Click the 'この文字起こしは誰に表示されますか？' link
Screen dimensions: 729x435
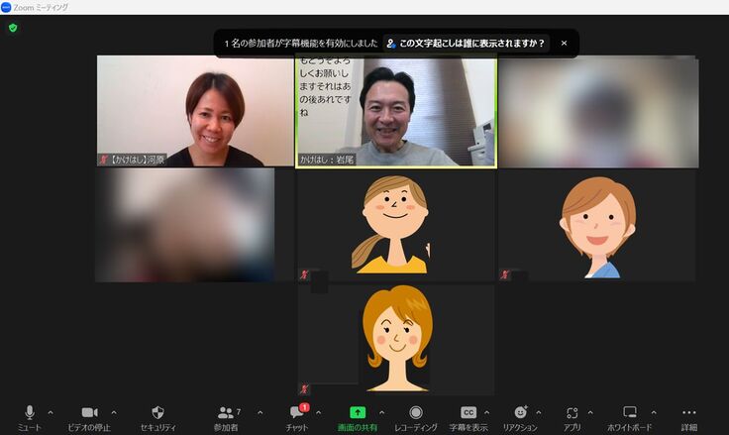tap(465, 44)
